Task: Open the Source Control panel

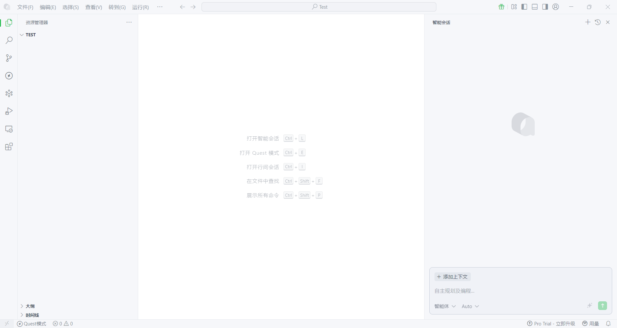Action: coord(9,58)
